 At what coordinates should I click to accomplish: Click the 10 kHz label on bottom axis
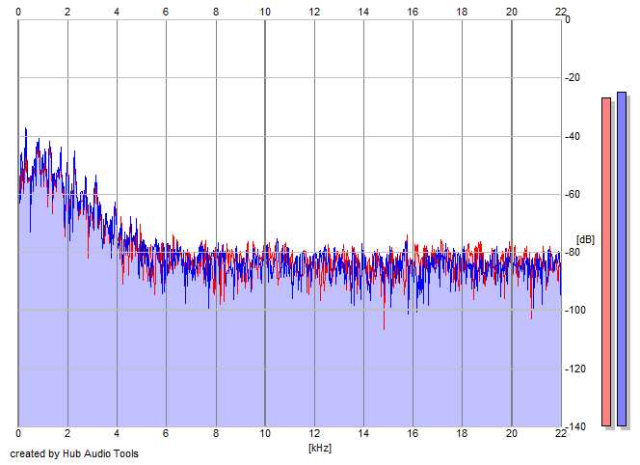pyautogui.click(x=265, y=433)
